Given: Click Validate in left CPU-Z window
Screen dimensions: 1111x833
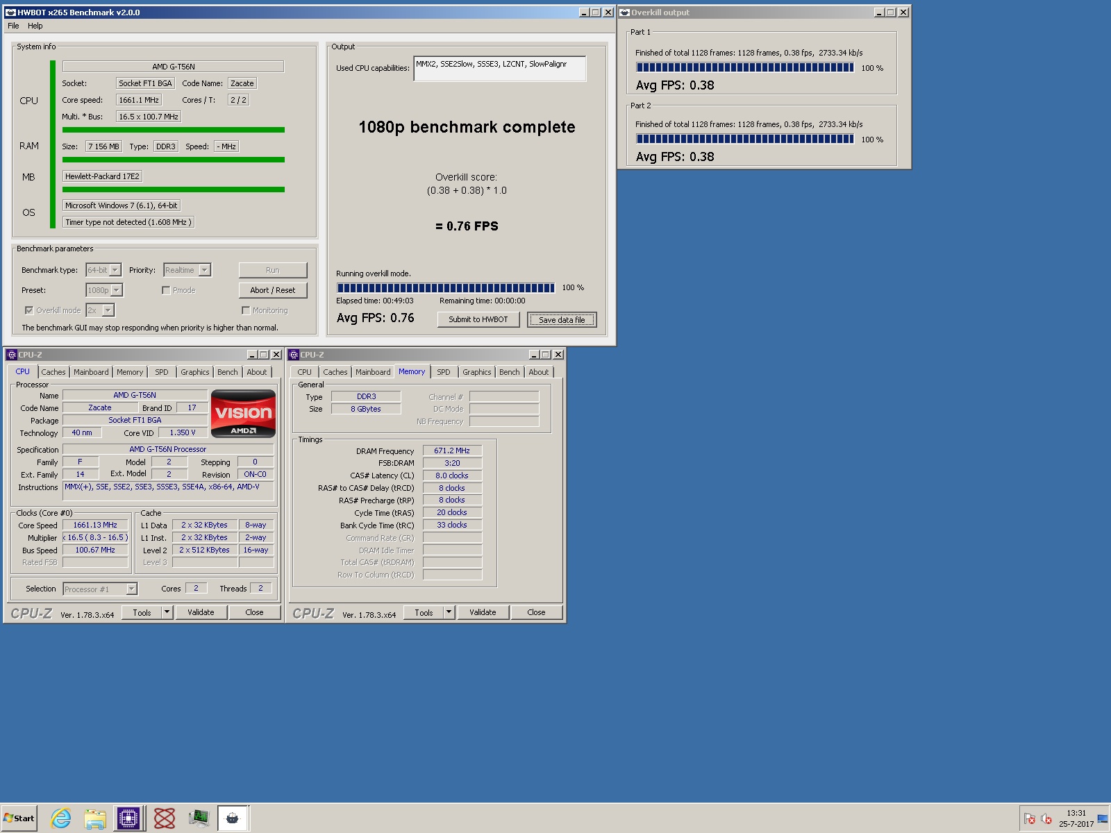Looking at the screenshot, I should pyautogui.click(x=201, y=612).
